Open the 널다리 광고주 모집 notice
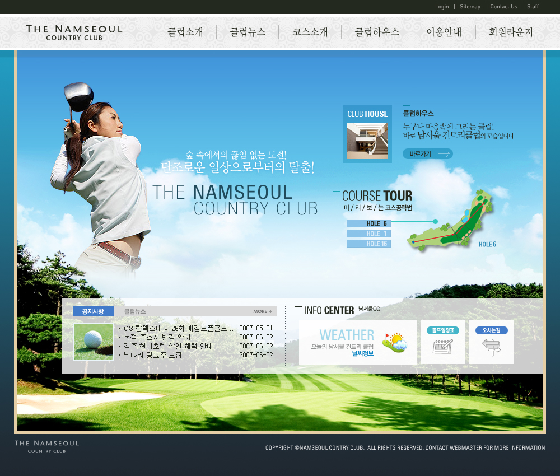 152,355
